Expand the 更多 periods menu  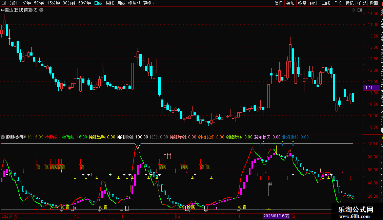pyautogui.click(x=149, y=3)
